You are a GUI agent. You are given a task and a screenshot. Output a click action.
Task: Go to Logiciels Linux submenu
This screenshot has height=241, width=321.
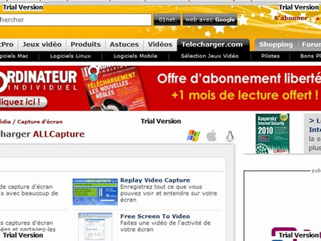pyautogui.click(x=71, y=56)
